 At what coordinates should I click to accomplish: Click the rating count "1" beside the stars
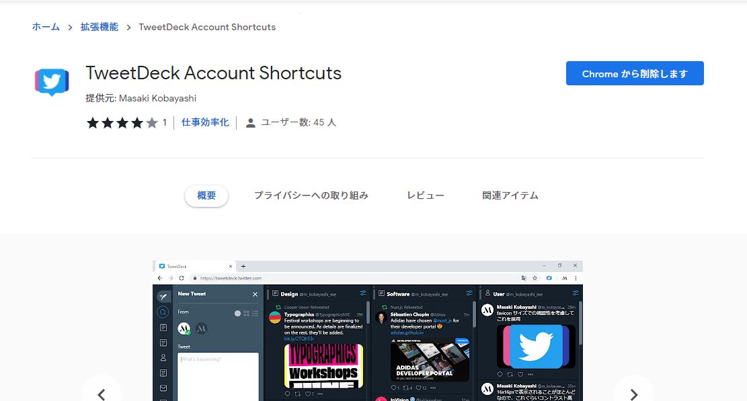[164, 123]
